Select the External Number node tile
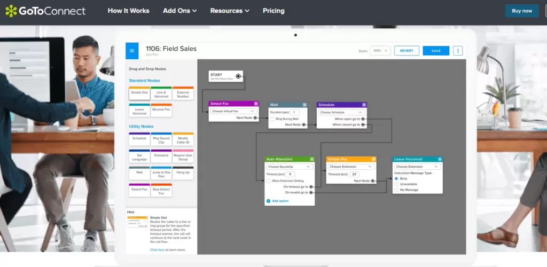The width and height of the screenshot is (547, 267). pyautogui.click(x=183, y=93)
